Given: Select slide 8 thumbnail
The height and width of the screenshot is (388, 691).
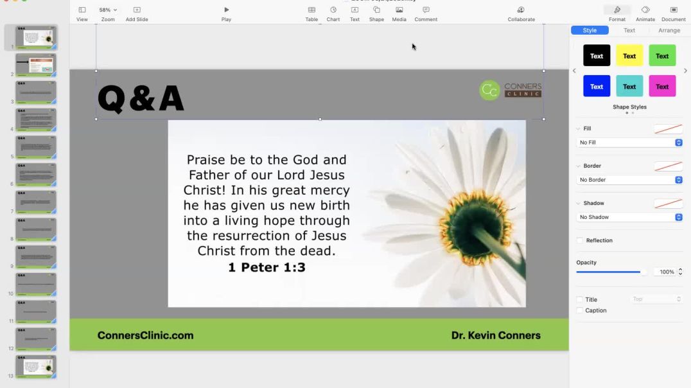Looking at the screenshot, I should click(x=36, y=230).
